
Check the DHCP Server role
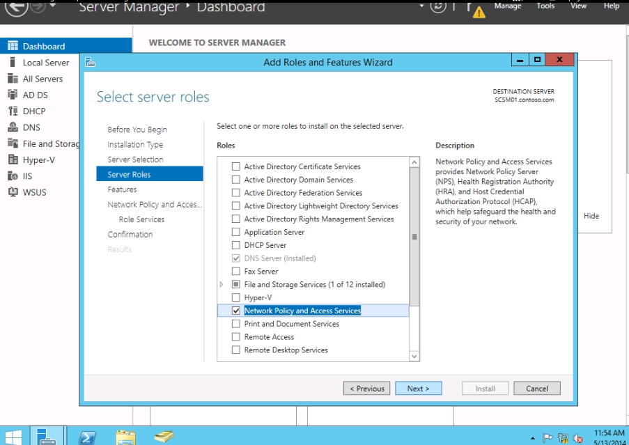click(x=236, y=245)
